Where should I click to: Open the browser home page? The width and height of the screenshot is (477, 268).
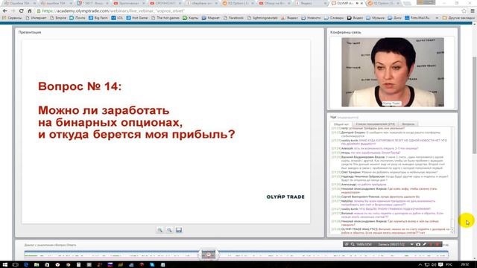coord(30,11)
